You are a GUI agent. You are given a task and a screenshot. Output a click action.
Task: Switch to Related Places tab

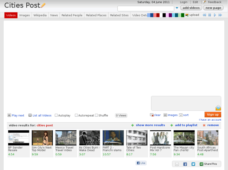pyautogui.click(x=96, y=15)
